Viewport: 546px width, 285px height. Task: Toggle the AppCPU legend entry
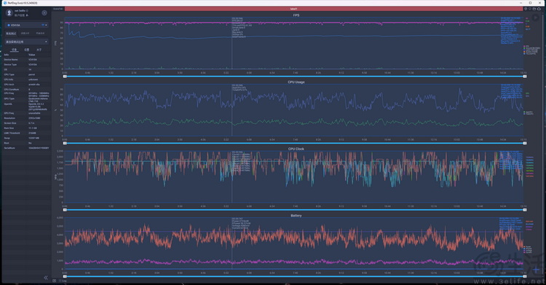click(x=529, y=112)
